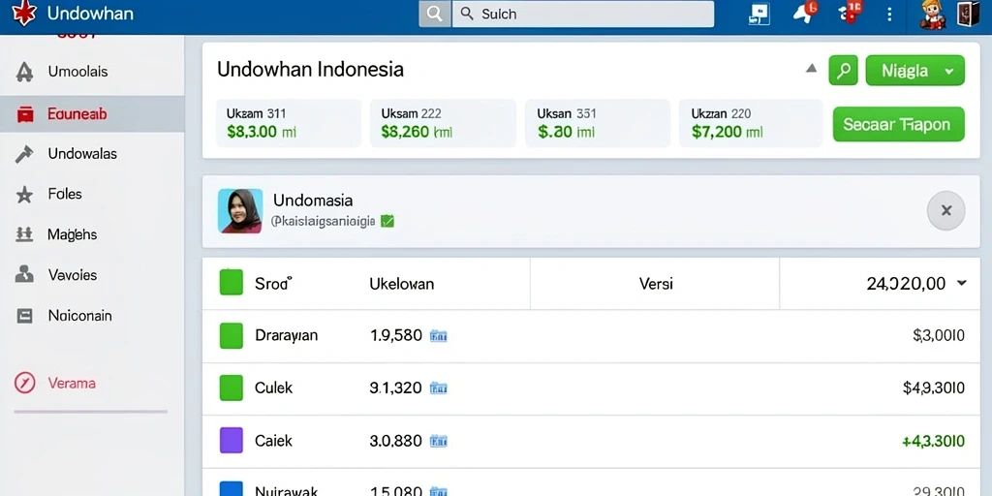Viewport: 992px width, 496px height.
Task: Click the red star Undowhan logo
Action: (x=24, y=14)
